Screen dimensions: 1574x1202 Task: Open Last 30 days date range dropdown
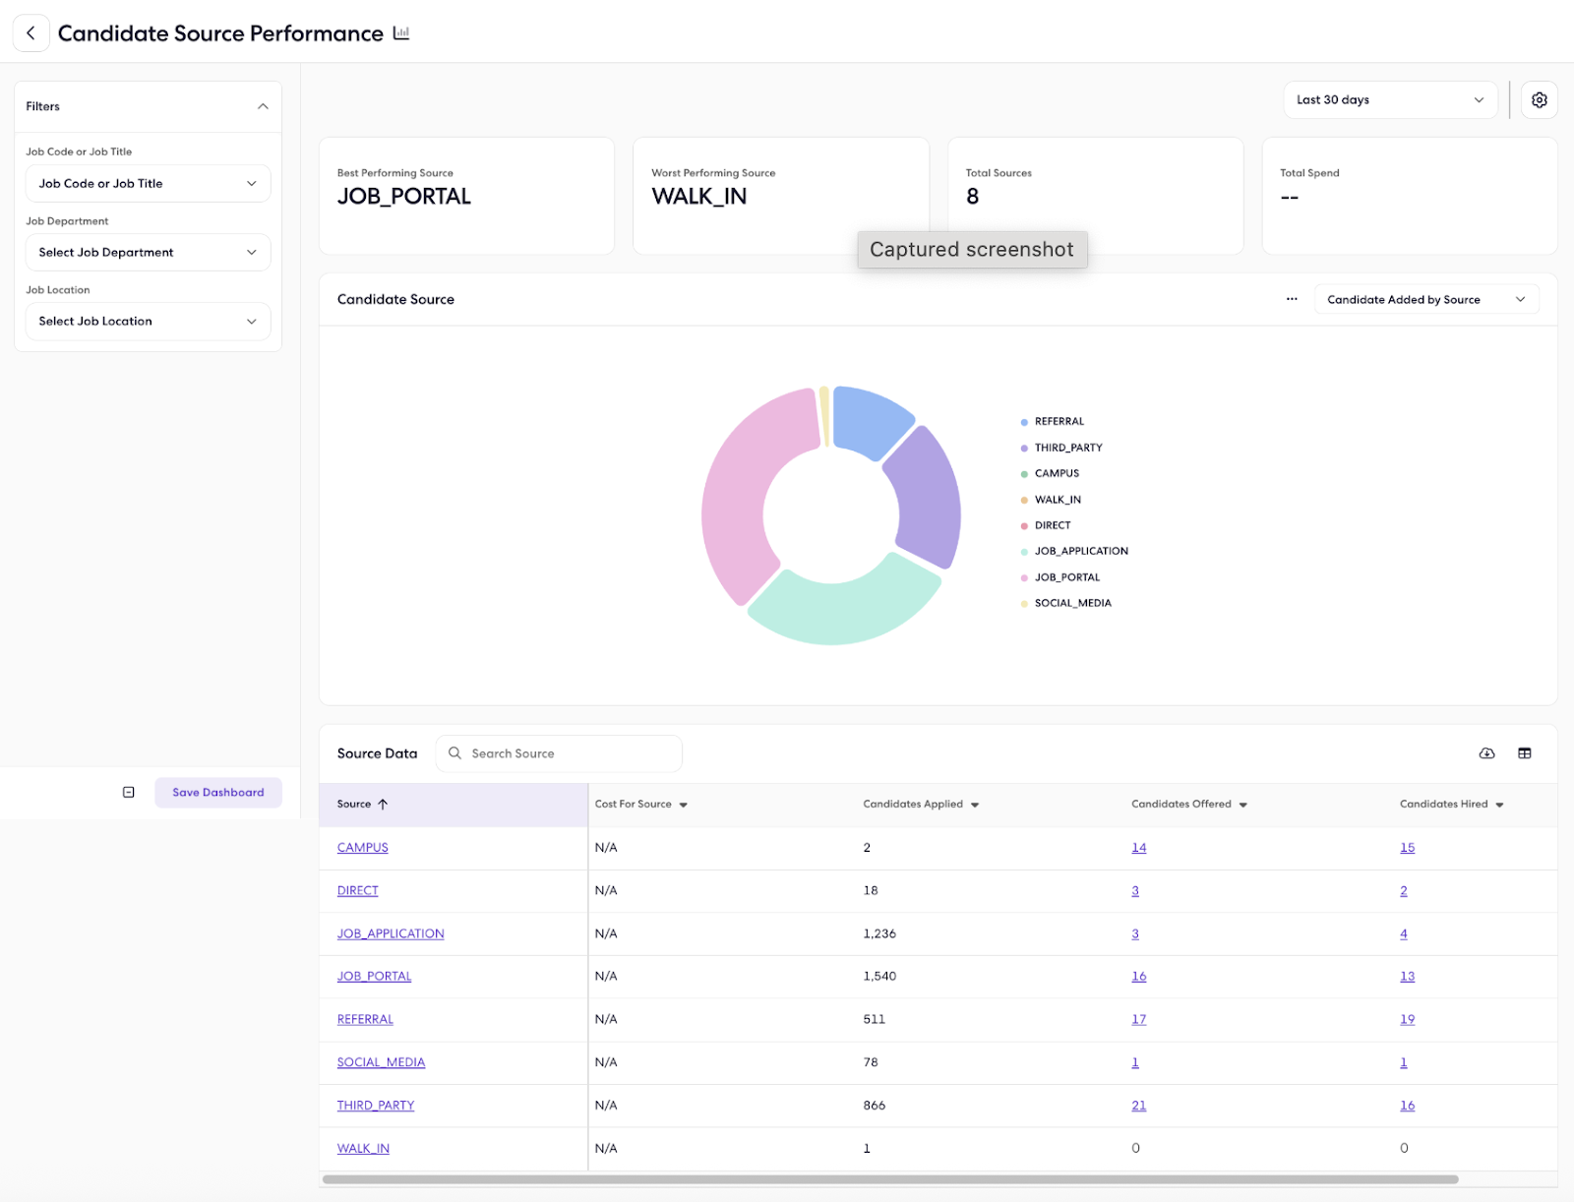click(x=1389, y=100)
